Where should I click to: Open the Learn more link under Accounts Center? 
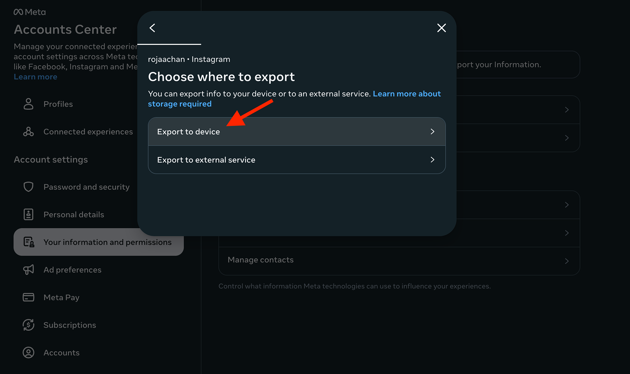pos(35,77)
